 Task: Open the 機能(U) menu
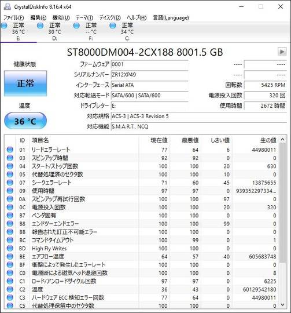tap(61, 17)
